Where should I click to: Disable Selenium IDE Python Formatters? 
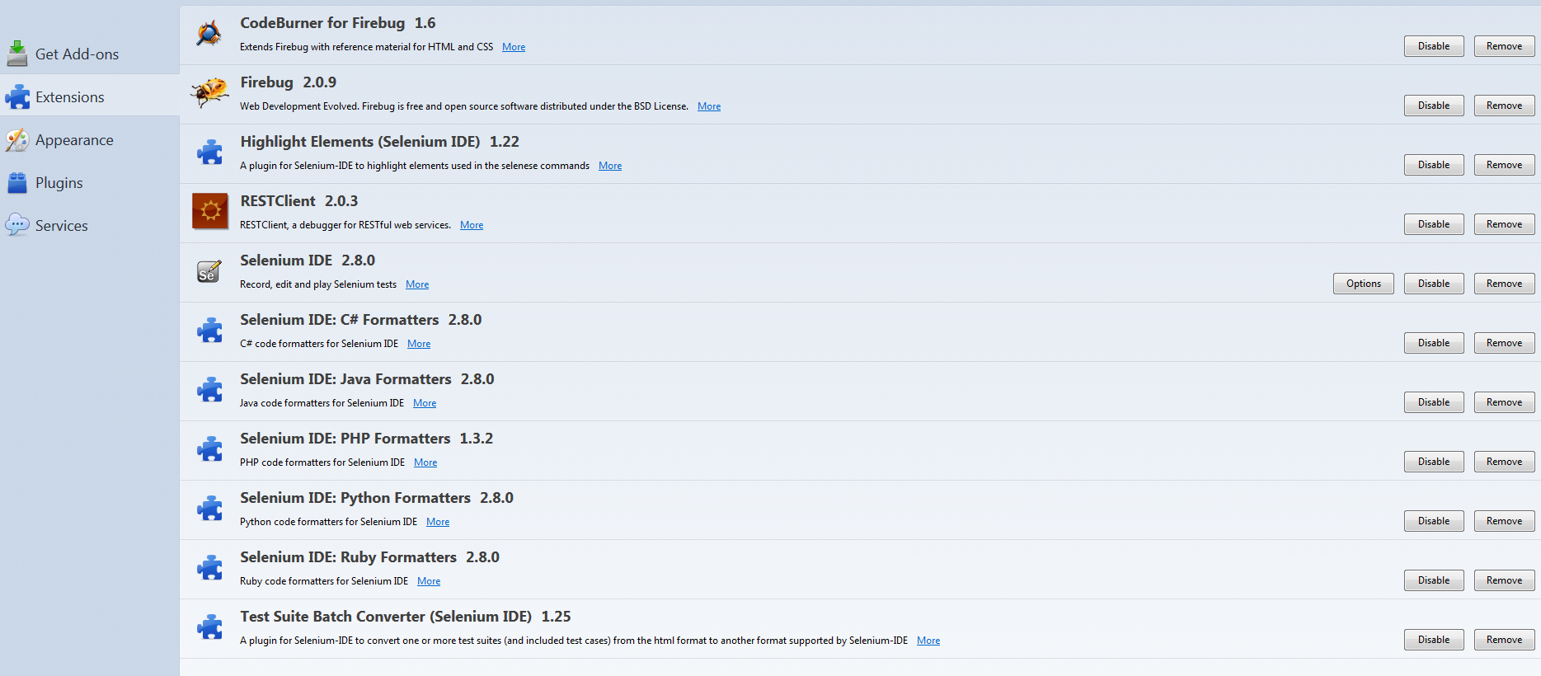[1433, 521]
